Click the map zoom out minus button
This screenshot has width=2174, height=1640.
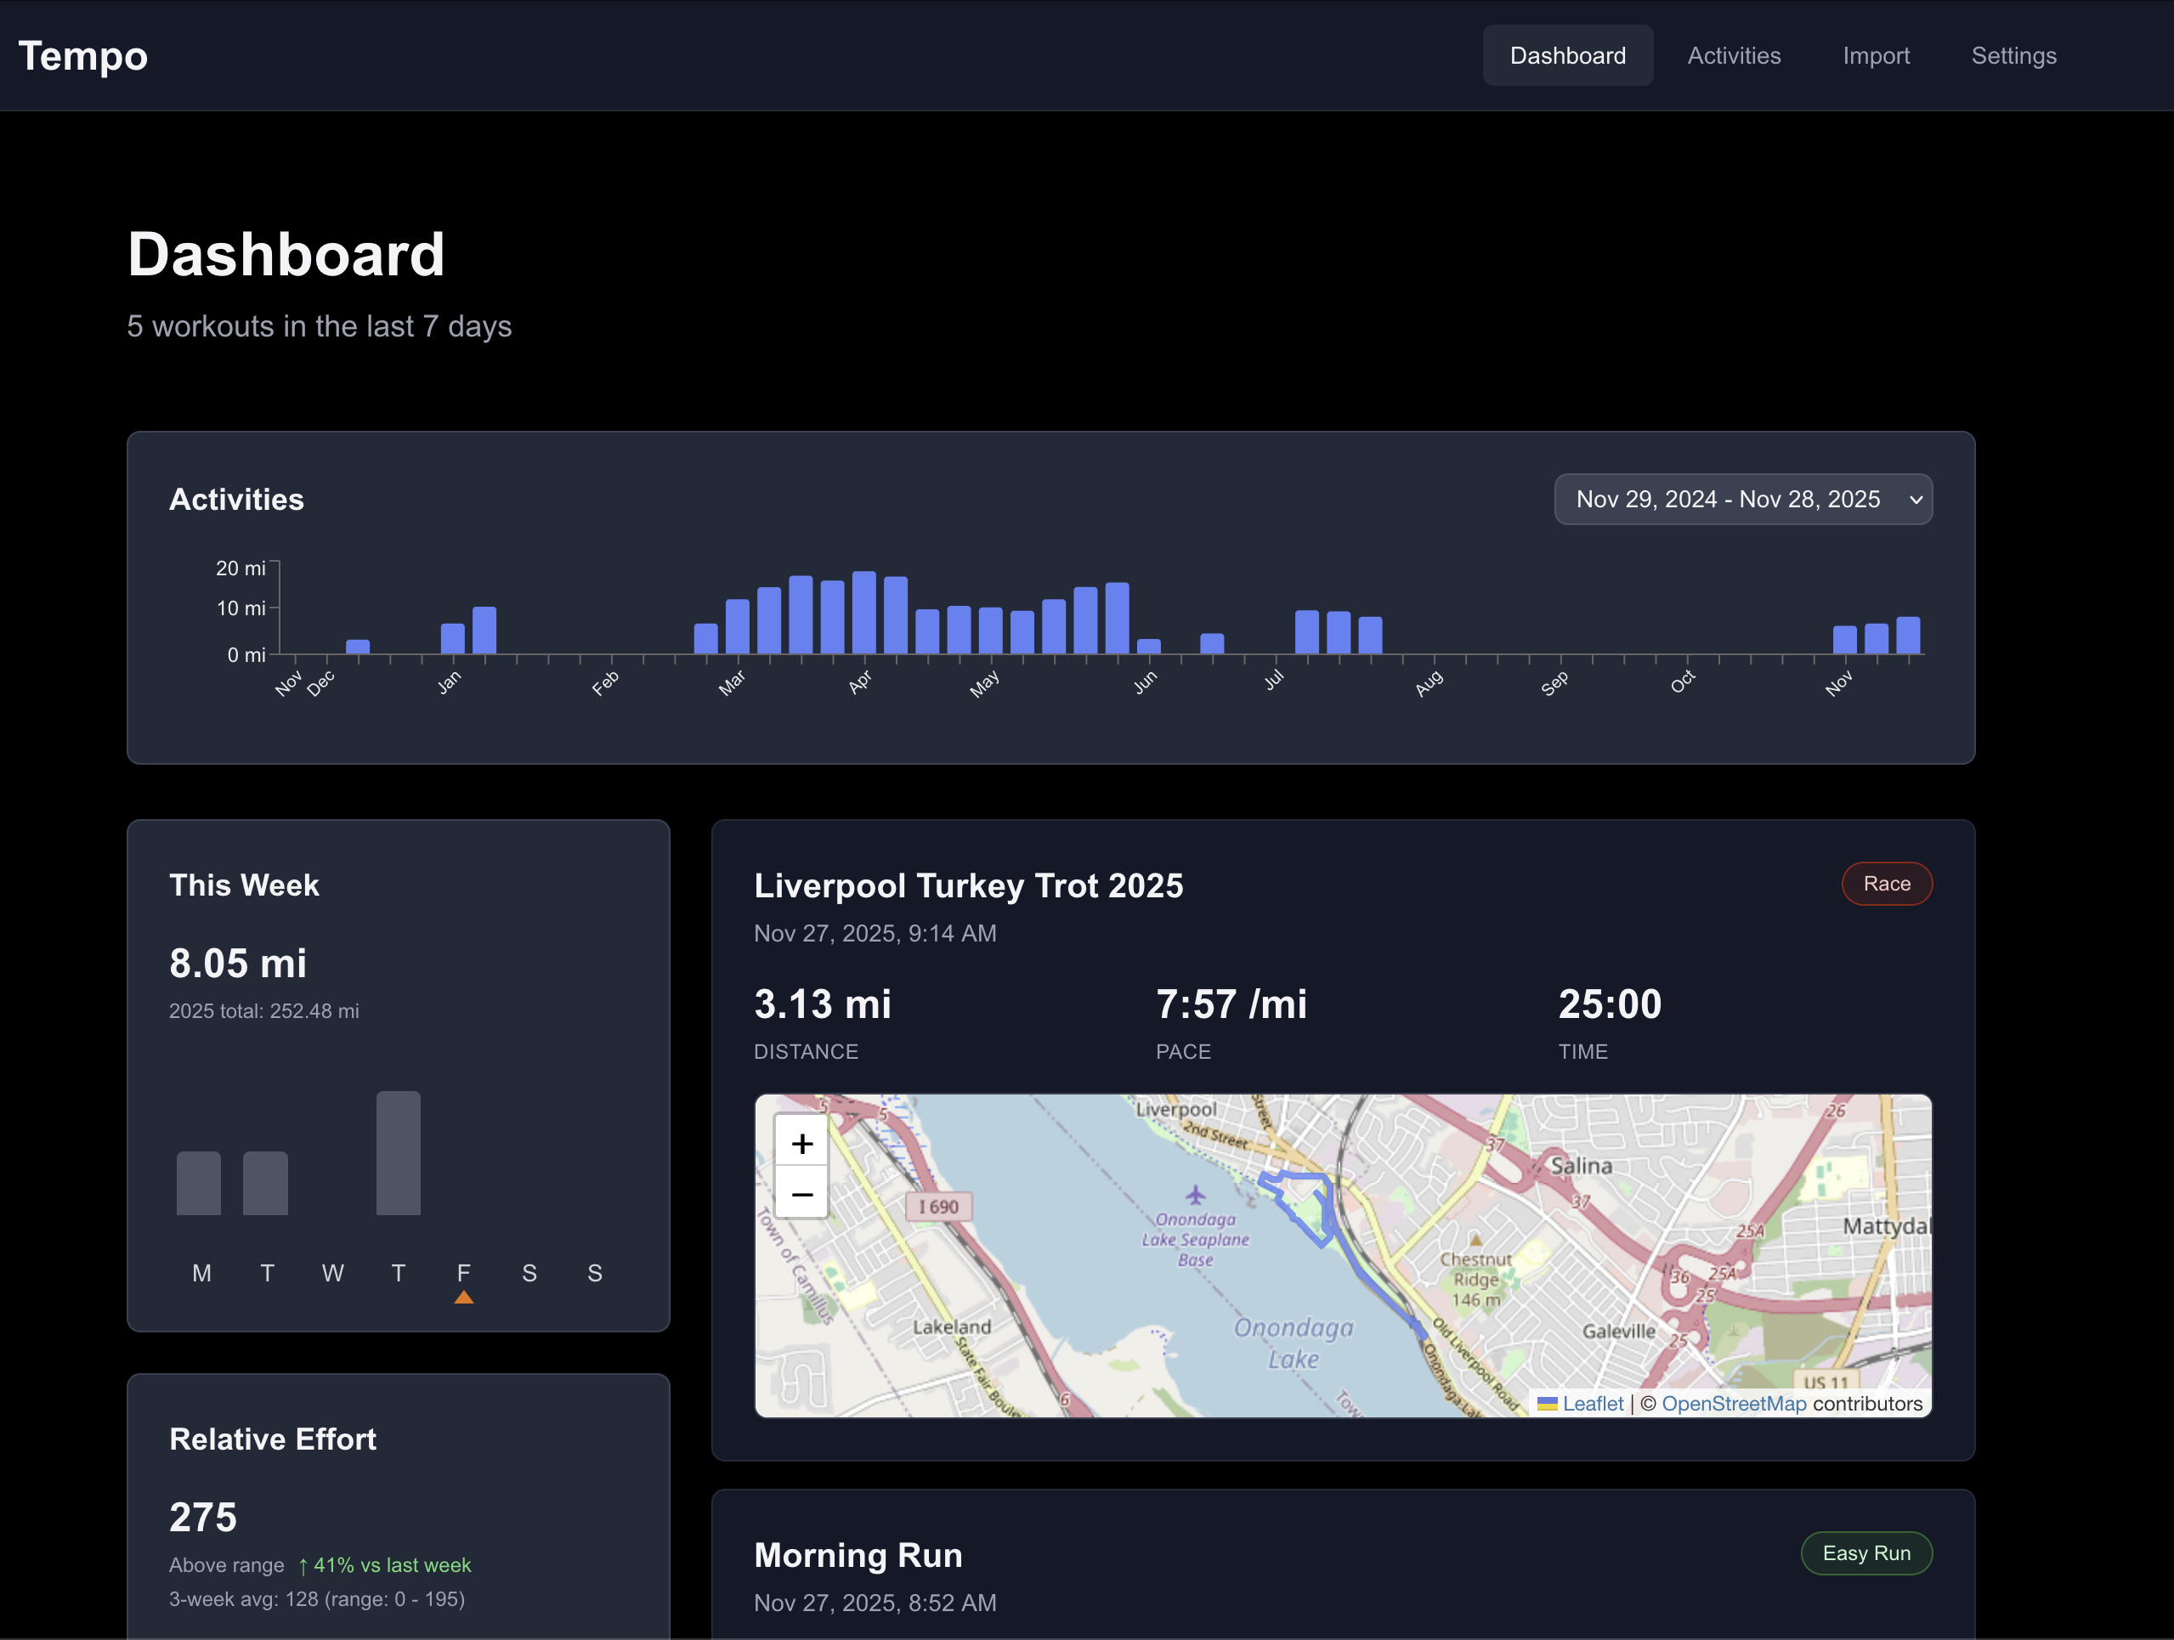point(801,1195)
